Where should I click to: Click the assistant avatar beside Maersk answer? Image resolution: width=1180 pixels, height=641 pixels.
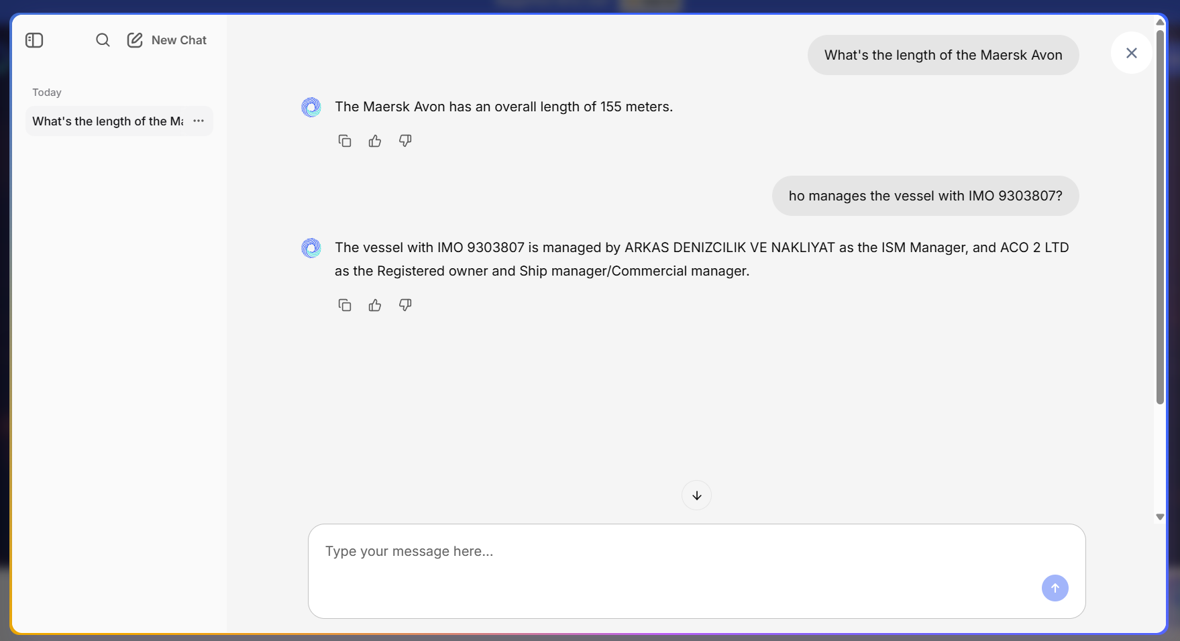311,107
